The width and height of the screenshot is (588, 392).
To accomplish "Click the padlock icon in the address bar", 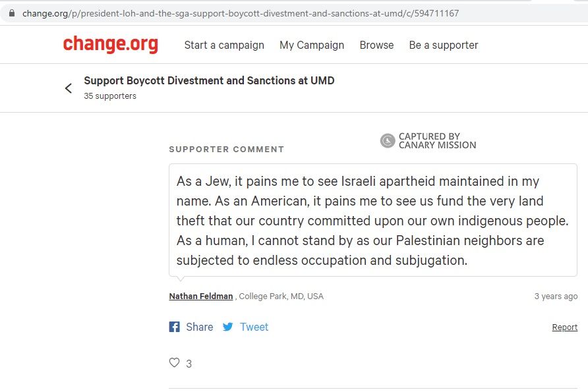I will point(11,13).
